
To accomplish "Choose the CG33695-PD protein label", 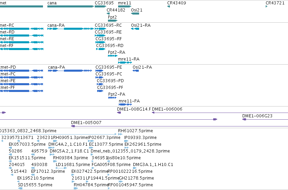I will pyautogui.click(x=110, y=81).
